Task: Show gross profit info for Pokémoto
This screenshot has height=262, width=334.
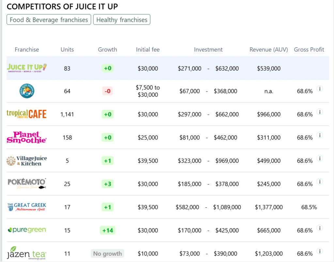Action: point(320,182)
